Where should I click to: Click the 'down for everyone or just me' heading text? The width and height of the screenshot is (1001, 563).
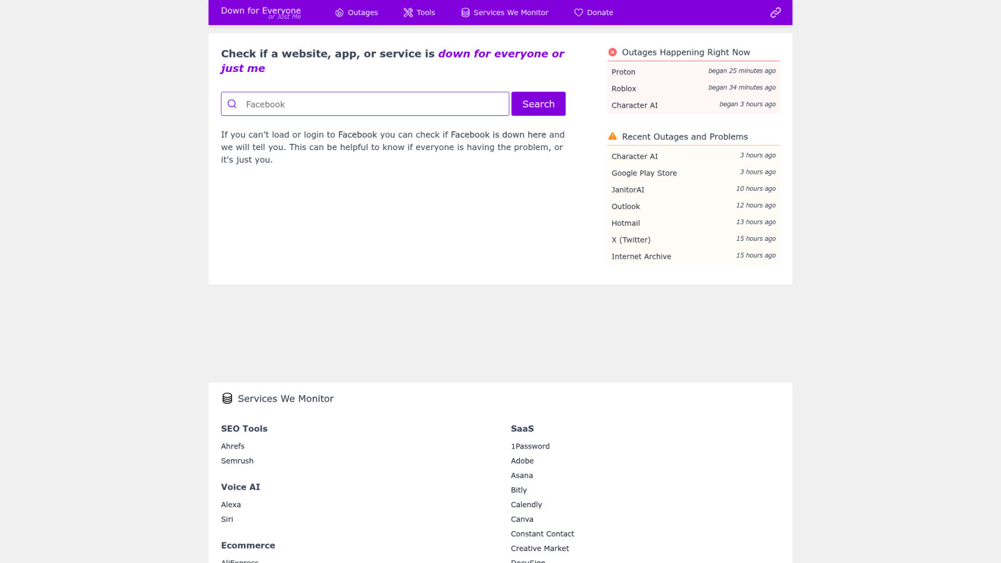[x=392, y=61]
